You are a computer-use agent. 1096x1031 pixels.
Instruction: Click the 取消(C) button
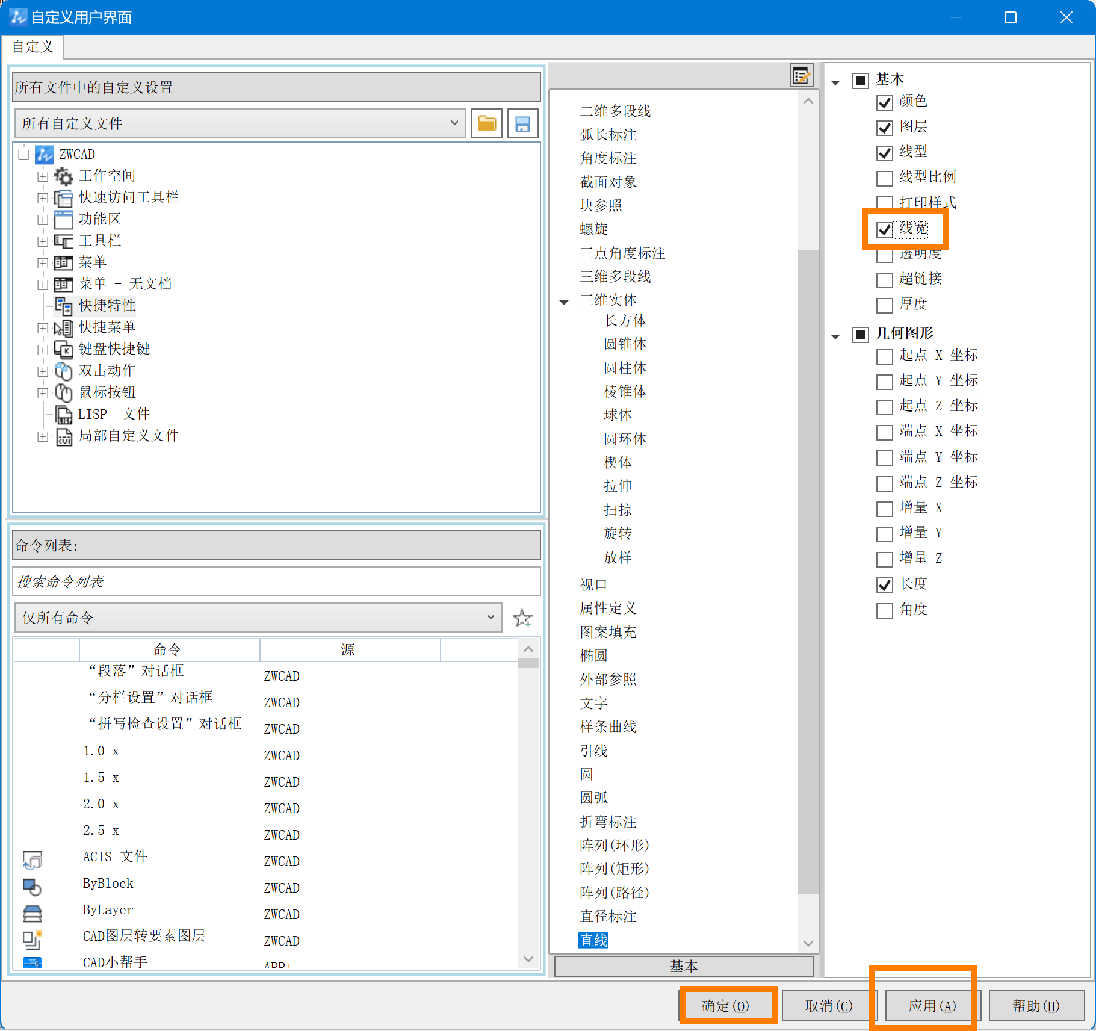(x=829, y=1006)
